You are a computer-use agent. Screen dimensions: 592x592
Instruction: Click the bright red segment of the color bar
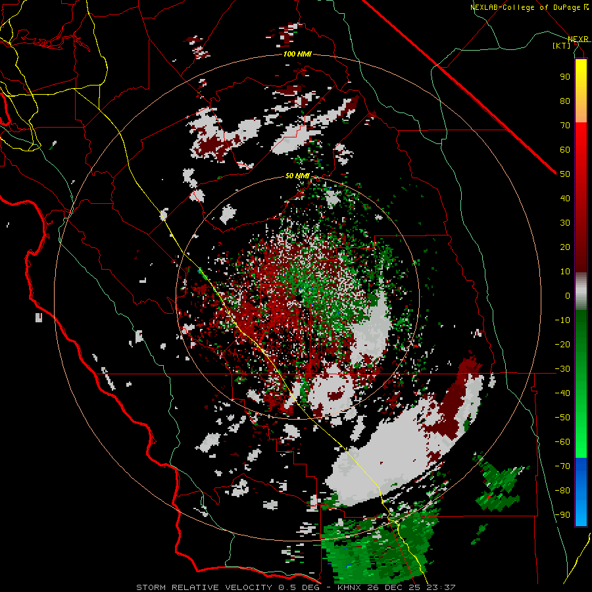(x=581, y=138)
